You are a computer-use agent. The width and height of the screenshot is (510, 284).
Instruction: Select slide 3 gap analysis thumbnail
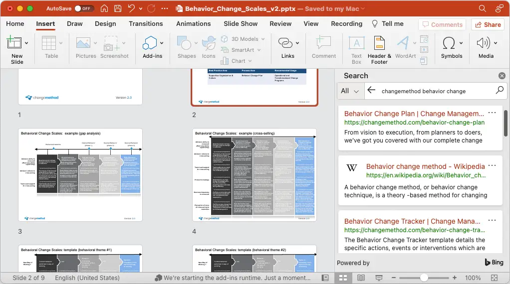pyautogui.click(x=80, y=175)
